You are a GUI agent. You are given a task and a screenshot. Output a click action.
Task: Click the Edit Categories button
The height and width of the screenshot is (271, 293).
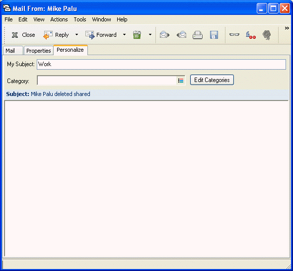tap(212, 80)
